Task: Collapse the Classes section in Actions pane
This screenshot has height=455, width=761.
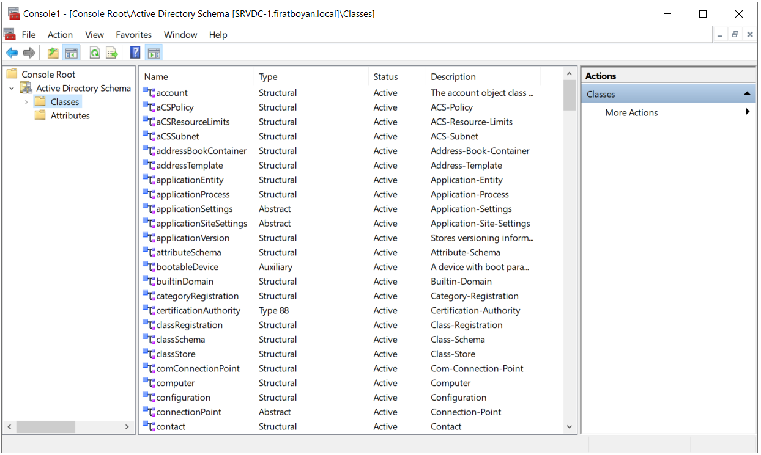Action: 747,94
